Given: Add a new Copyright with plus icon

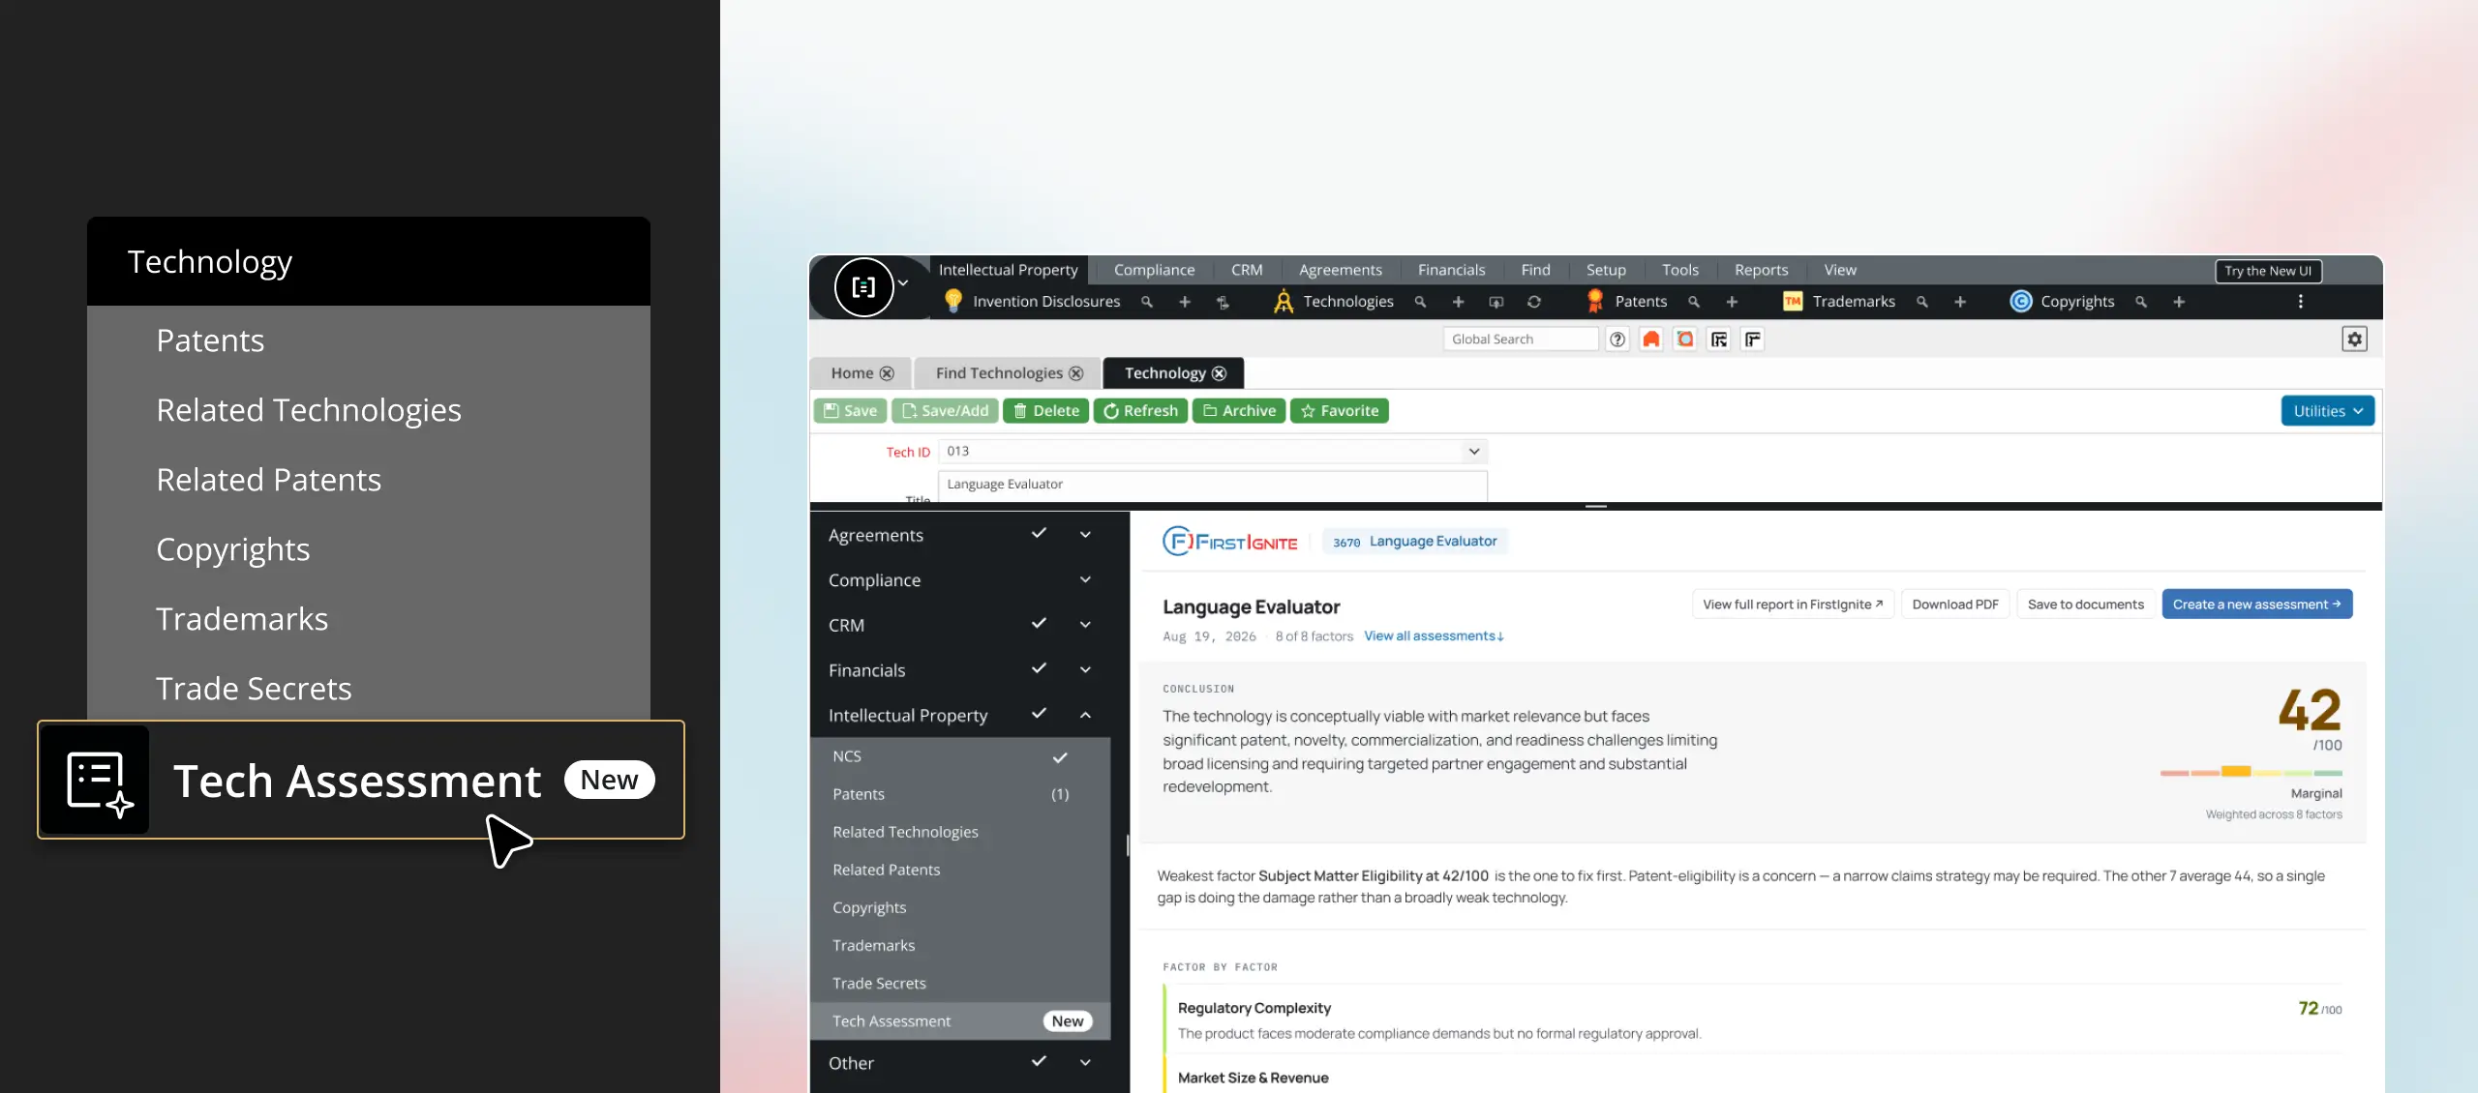Looking at the screenshot, I should coord(2179,302).
